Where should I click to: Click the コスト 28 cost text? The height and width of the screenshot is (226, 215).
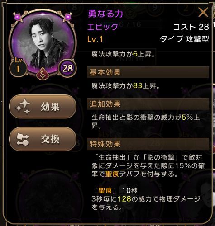[x=191, y=27]
